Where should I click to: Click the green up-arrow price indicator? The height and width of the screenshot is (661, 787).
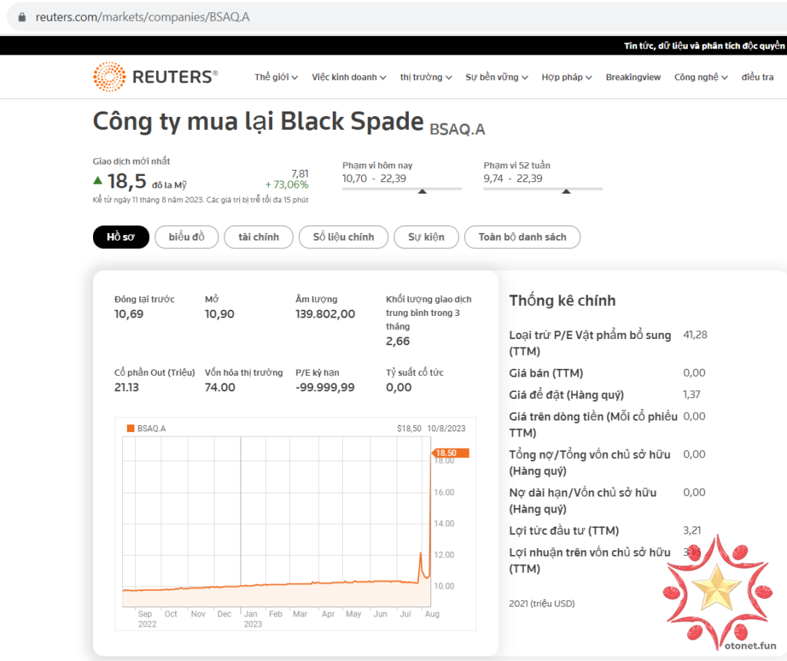click(98, 181)
